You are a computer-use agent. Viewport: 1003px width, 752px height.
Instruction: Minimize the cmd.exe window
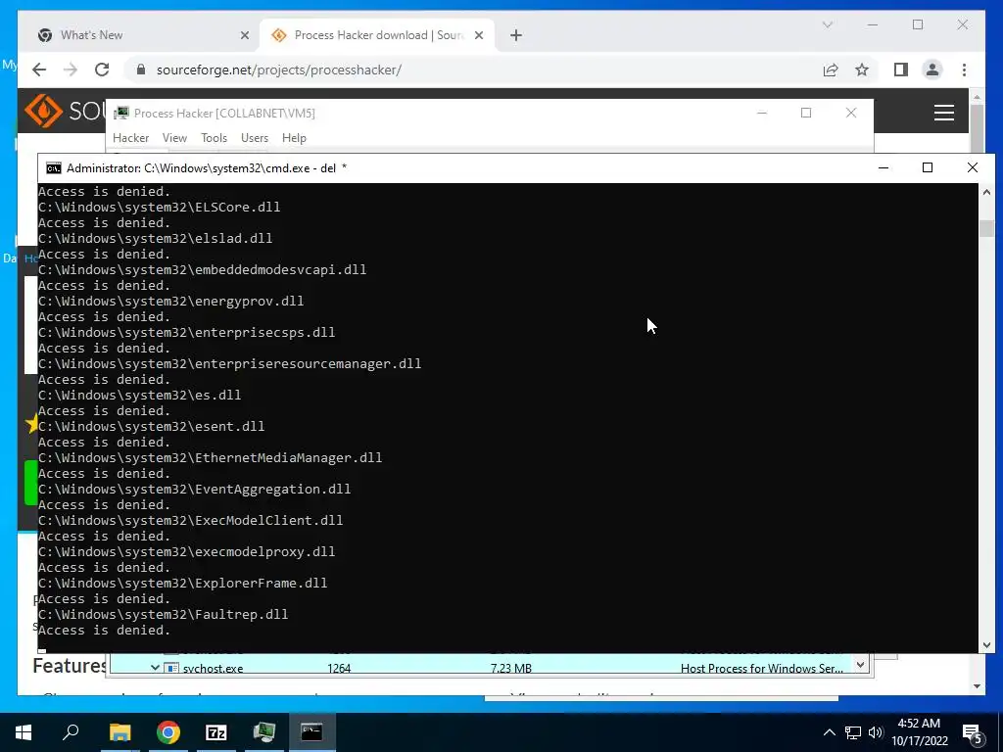884,167
